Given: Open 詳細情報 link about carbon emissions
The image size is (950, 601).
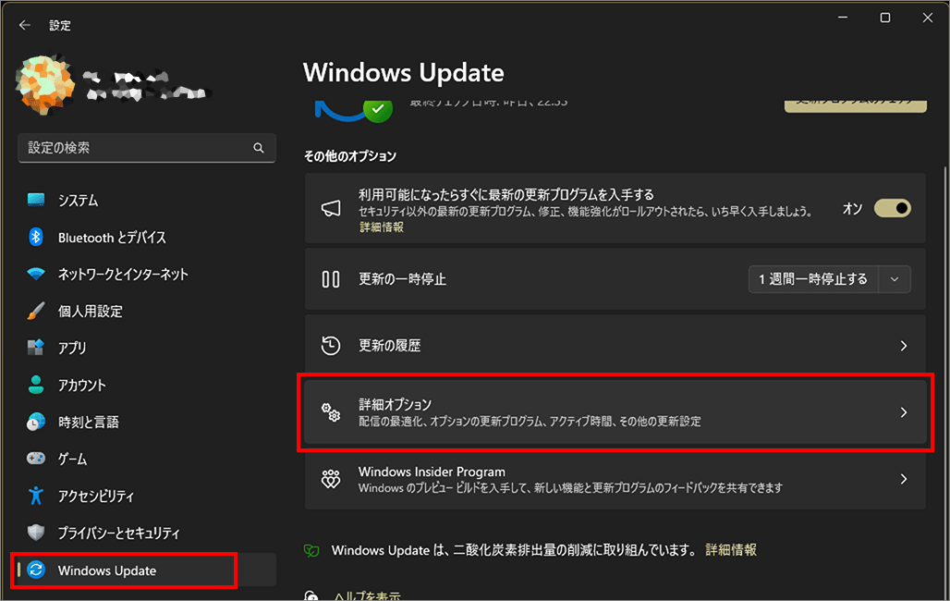Looking at the screenshot, I should pyautogui.click(x=731, y=550).
